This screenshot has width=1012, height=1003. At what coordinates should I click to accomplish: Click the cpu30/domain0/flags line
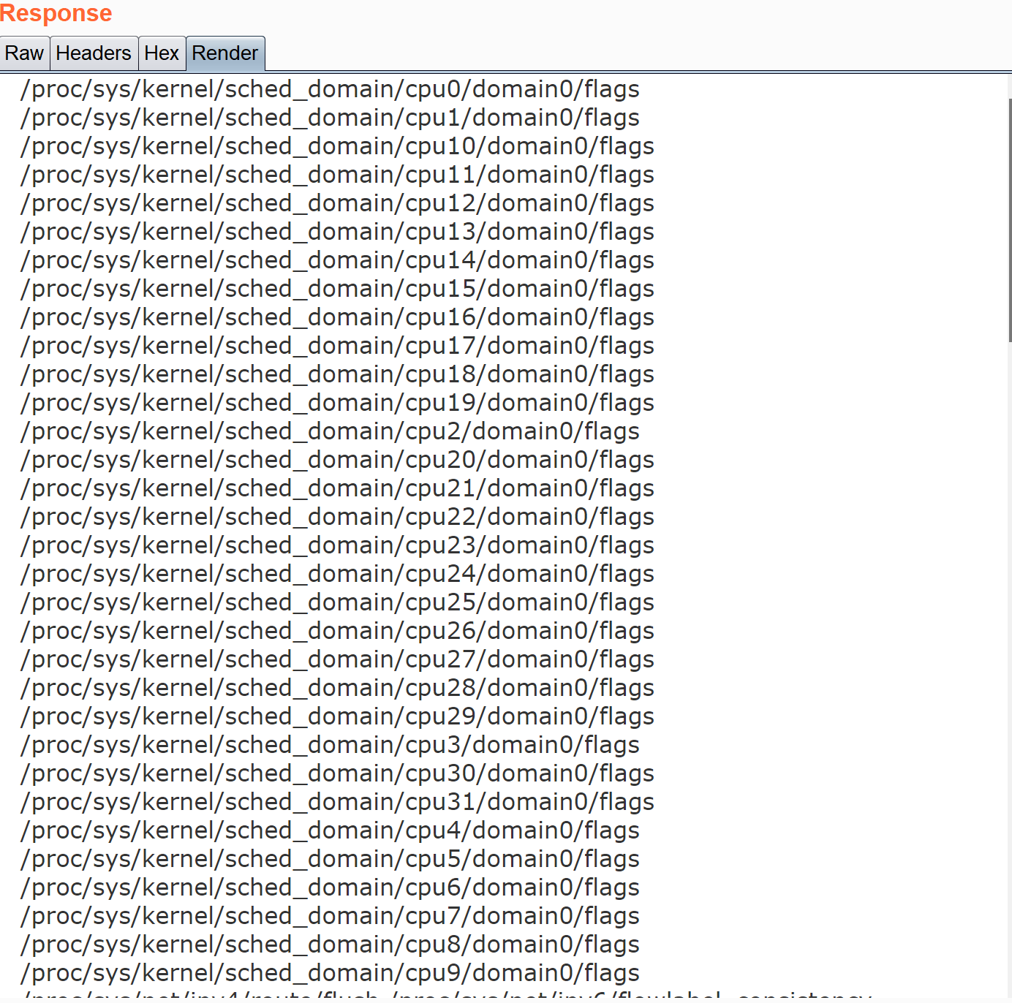(337, 773)
